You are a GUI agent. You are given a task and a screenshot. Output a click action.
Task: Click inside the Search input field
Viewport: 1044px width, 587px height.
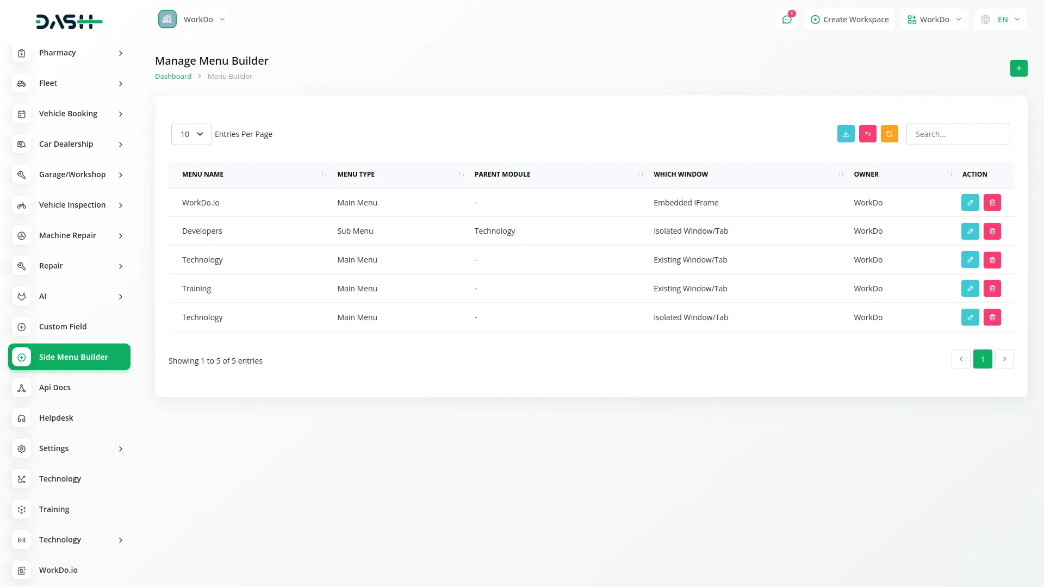click(958, 134)
